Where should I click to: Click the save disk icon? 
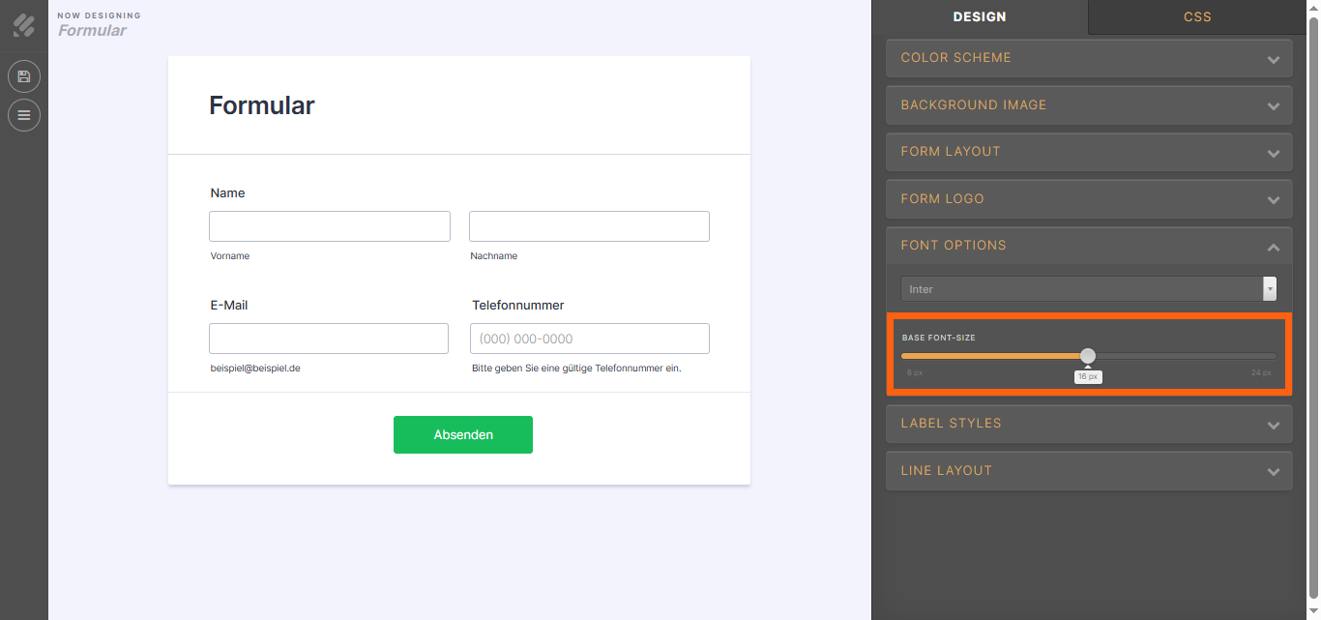click(x=24, y=76)
